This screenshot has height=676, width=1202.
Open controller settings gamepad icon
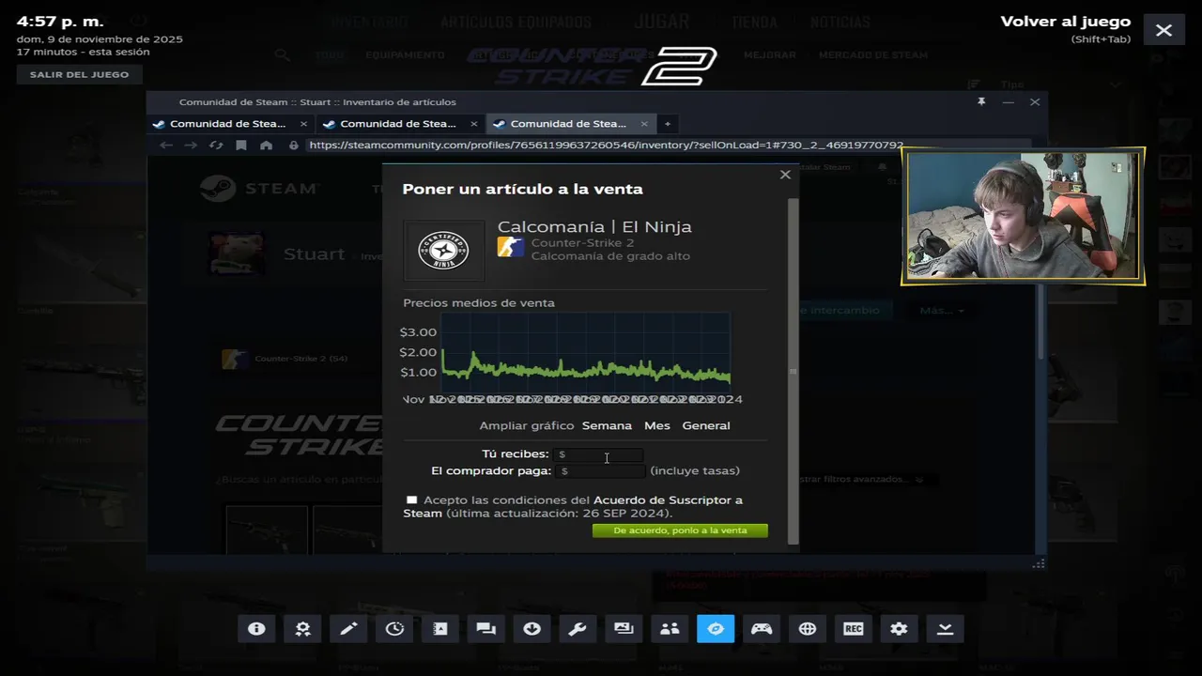pos(762,629)
